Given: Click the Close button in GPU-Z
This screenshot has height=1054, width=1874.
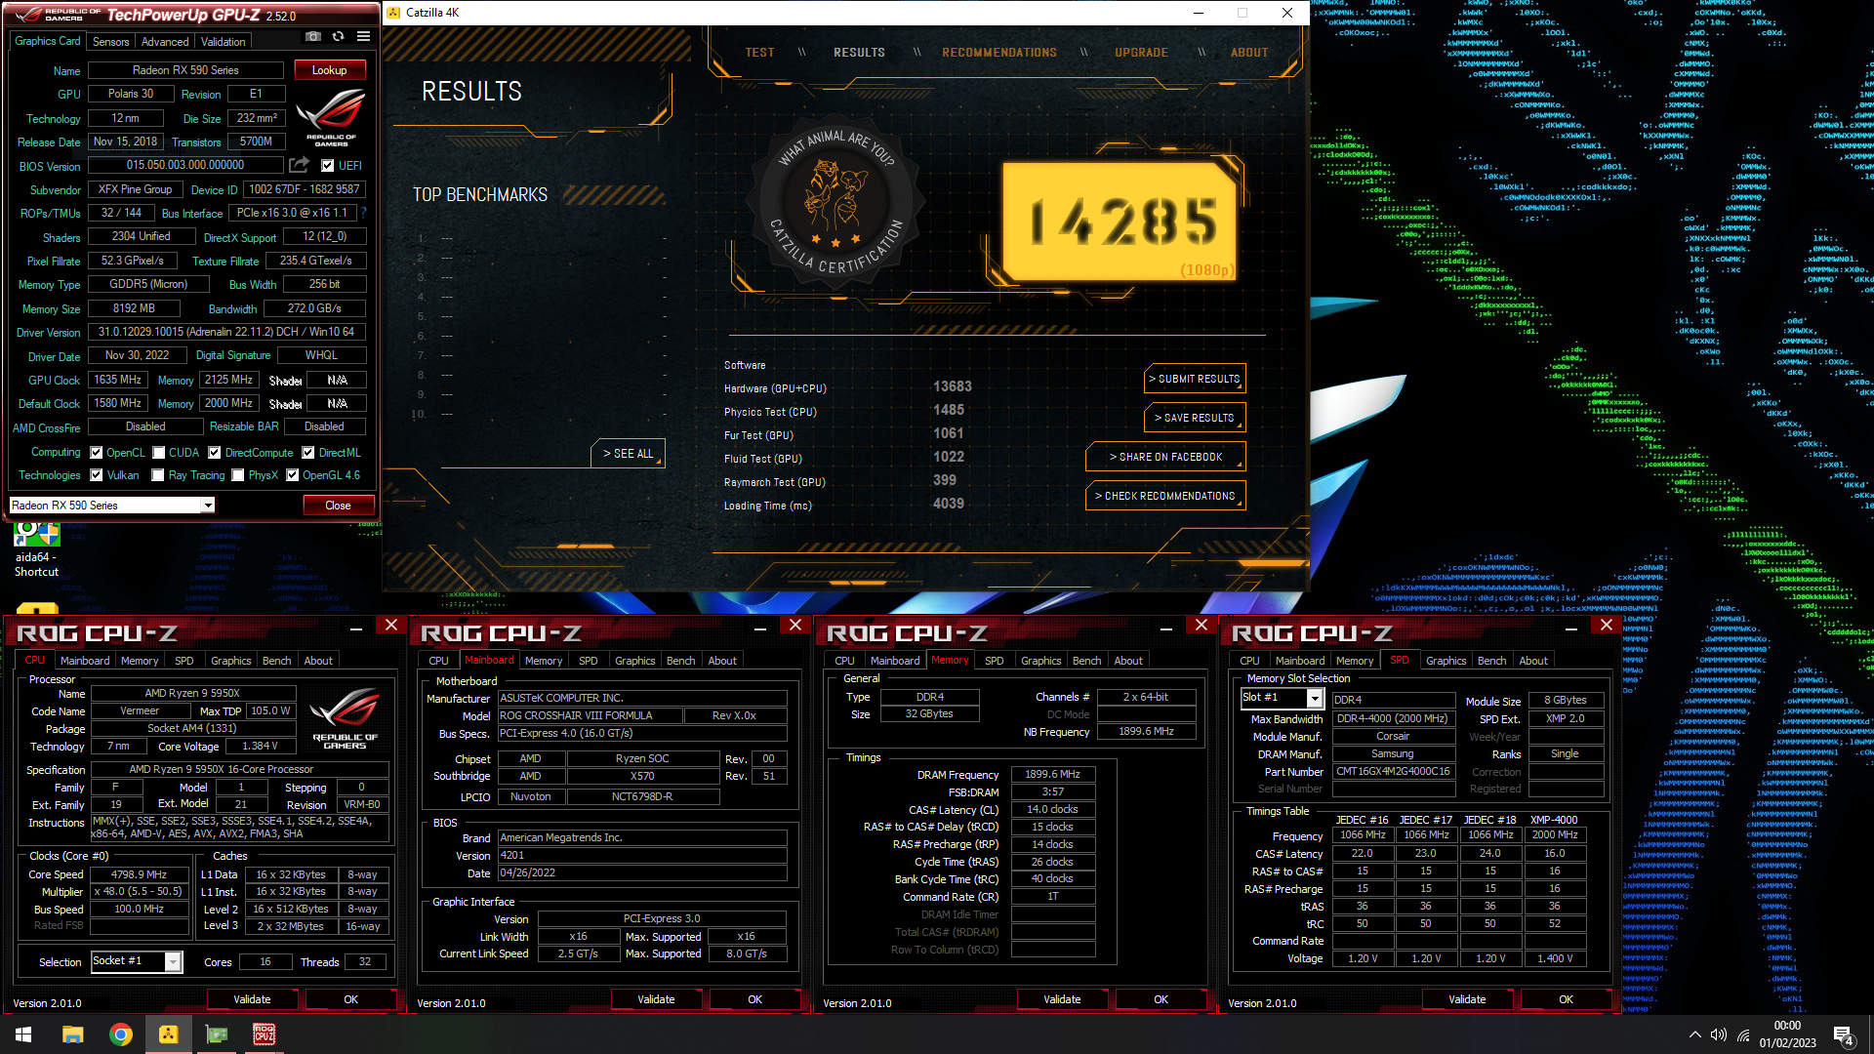Looking at the screenshot, I should point(338,506).
